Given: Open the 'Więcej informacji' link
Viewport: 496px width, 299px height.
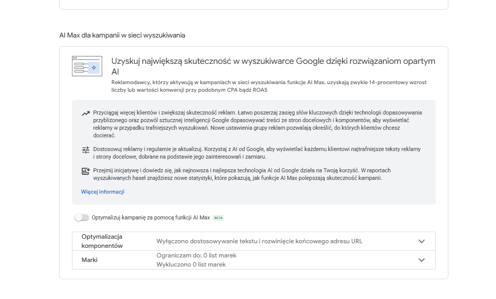Looking at the screenshot, I should click(102, 192).
